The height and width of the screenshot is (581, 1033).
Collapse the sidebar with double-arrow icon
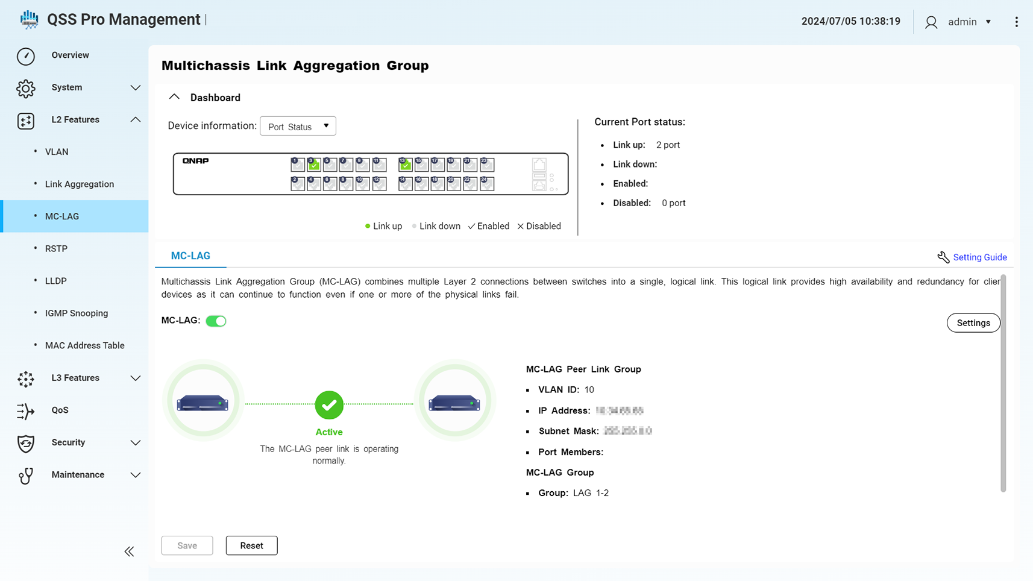(129, 551)
